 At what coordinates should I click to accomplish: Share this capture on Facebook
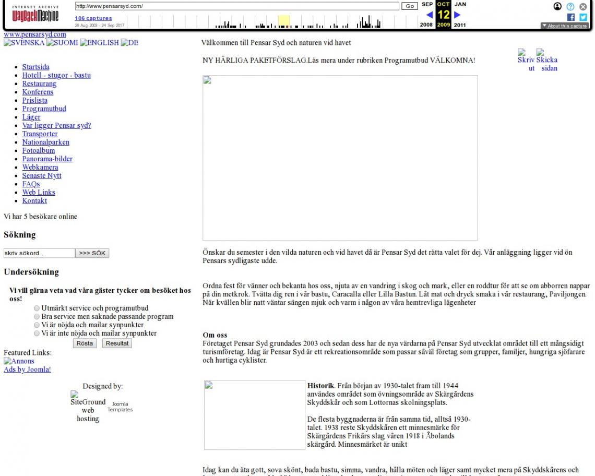point(570,17)
